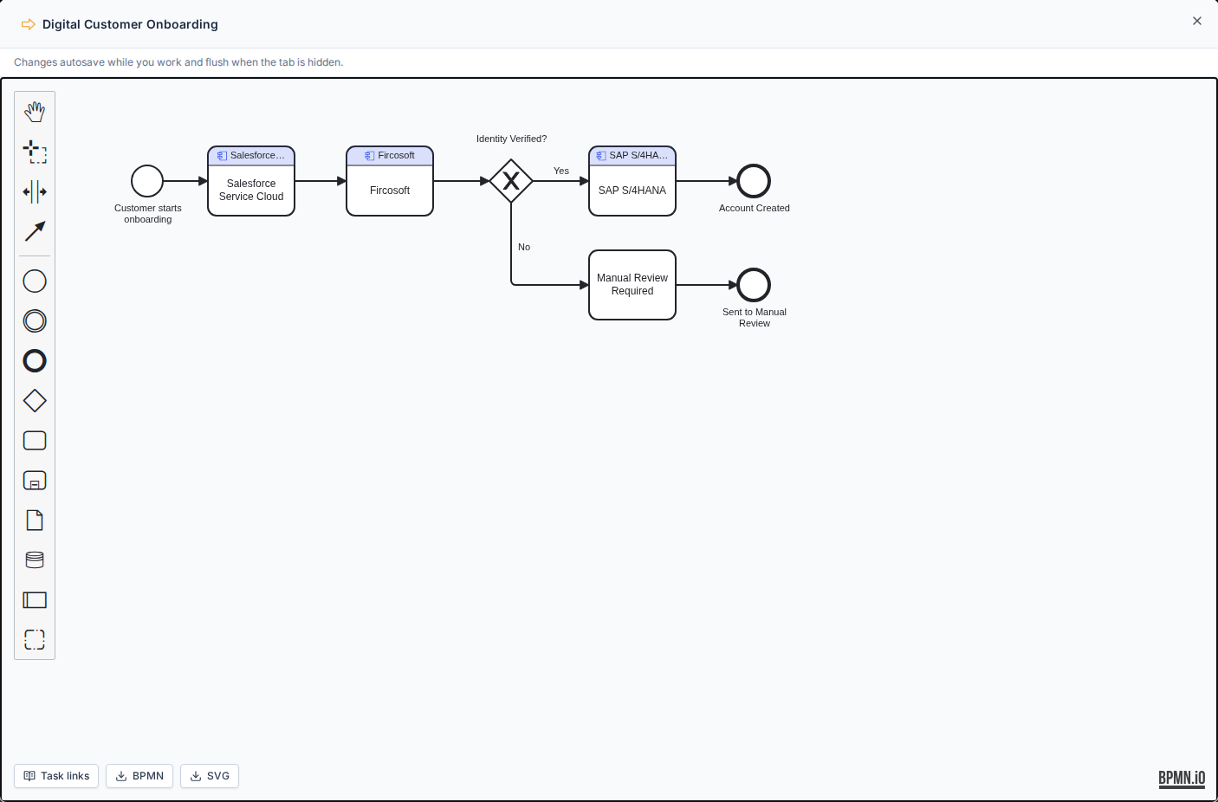Click the Salesforce link badge on task header
The width and height of the screenshot is (1218, 802).
pos(251,156)
